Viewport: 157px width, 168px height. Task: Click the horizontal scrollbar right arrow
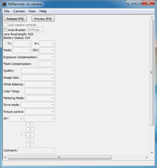point(147,157)
